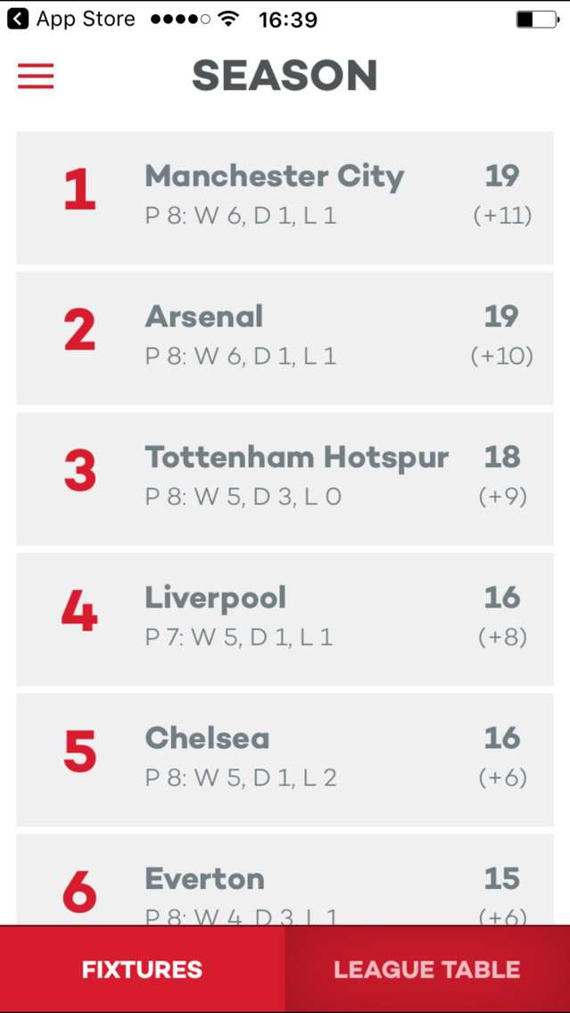Viewport: 570px width, 1013px height.
Task: Tap Arsenal's 19 points value
Action: 501,317
